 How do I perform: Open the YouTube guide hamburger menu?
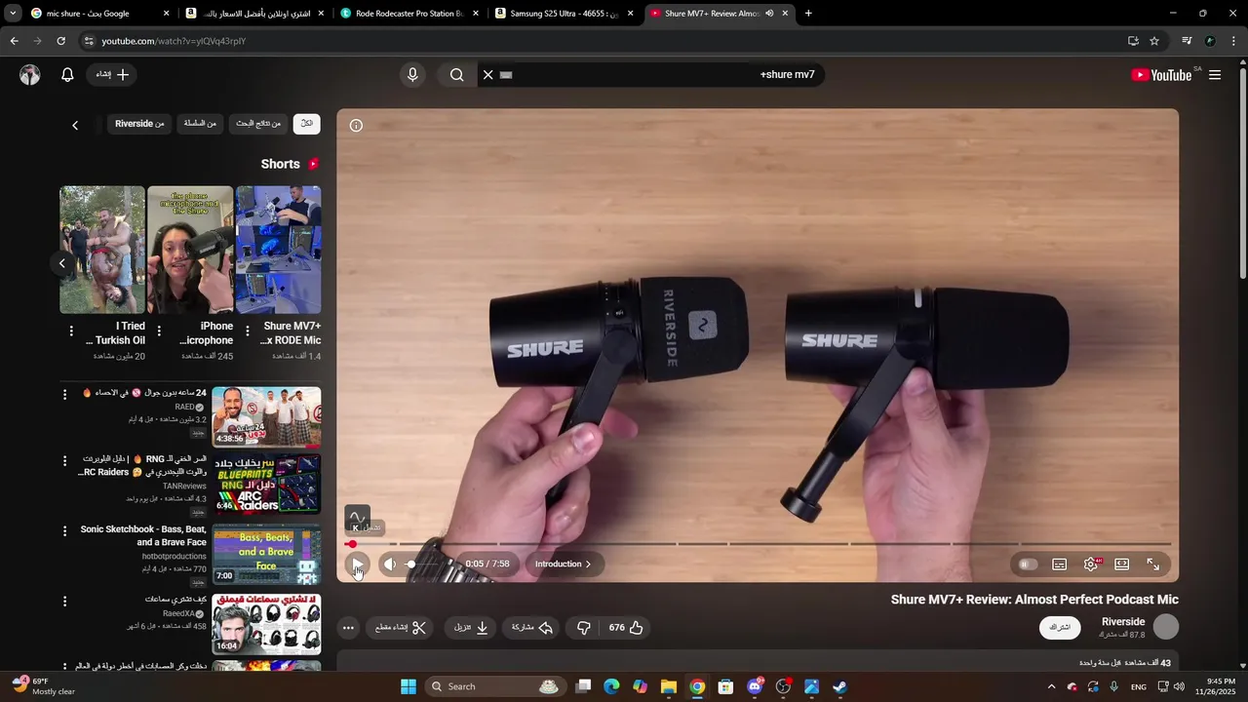point(1215,75)
